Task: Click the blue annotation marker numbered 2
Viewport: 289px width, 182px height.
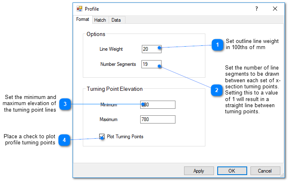Action: (217, 90)
